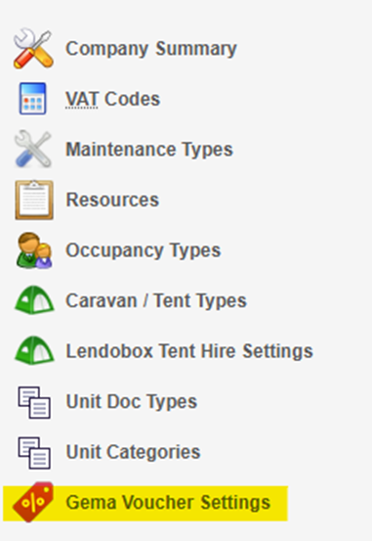Click the crossed wrench and screwdriver Company Summary icon
The image size is (372, 541).
tap(33, 48)
